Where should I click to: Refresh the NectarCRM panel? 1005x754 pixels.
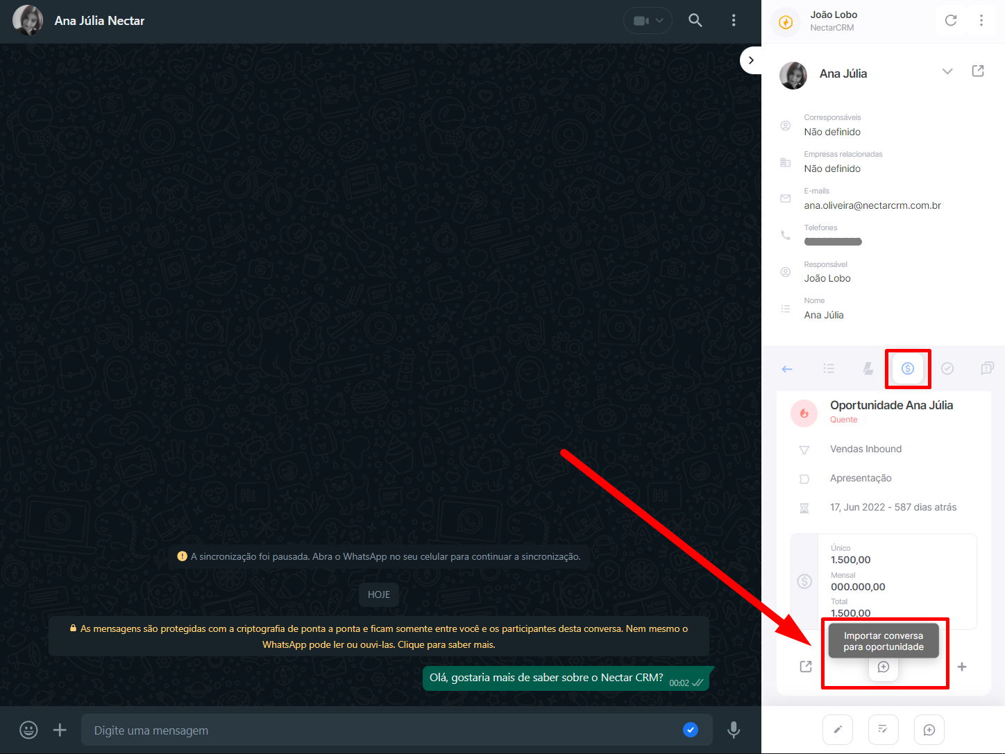click(951, 21)
